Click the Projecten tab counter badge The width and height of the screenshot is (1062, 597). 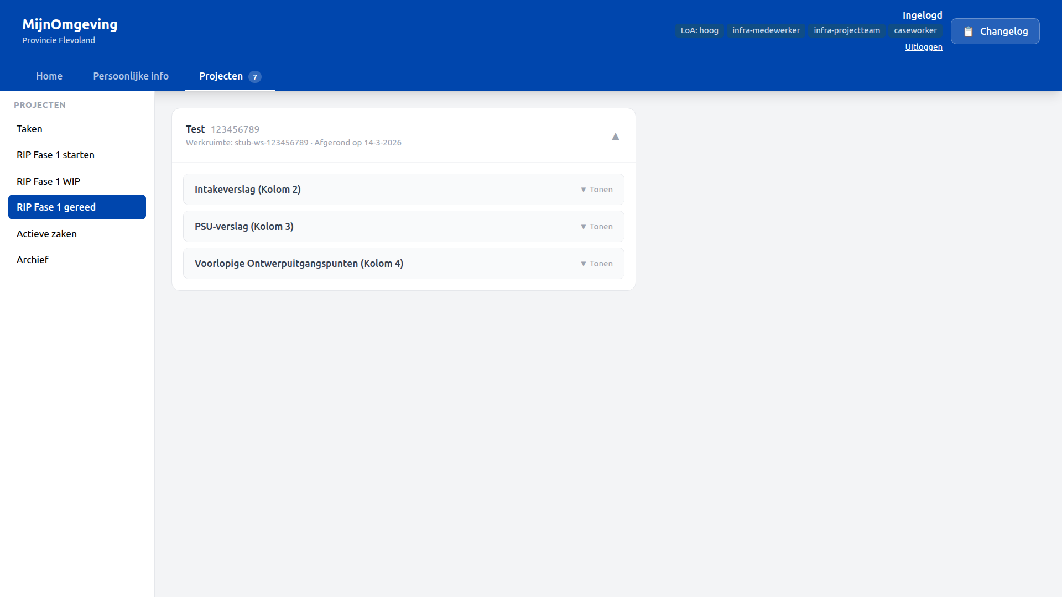point(255,77)
